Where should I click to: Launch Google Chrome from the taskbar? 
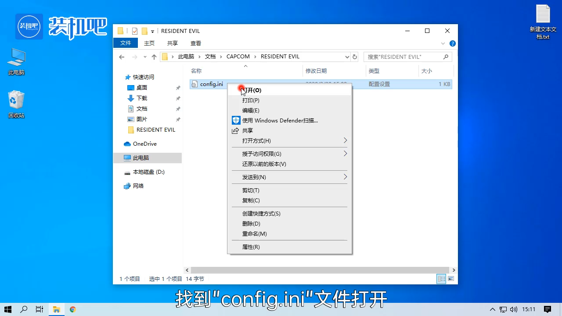click(x=72, y=309)
